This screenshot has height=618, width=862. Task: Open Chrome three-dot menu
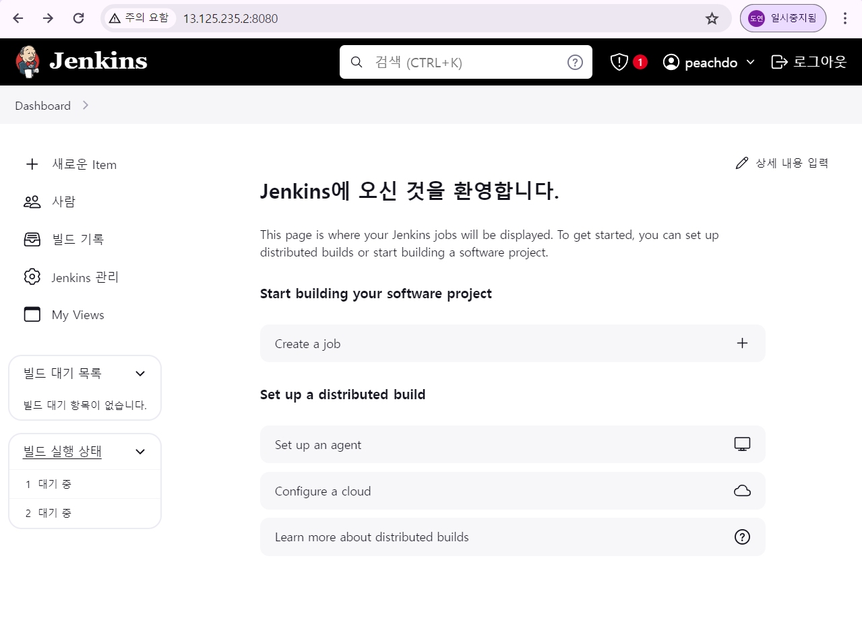click(845, 18)
